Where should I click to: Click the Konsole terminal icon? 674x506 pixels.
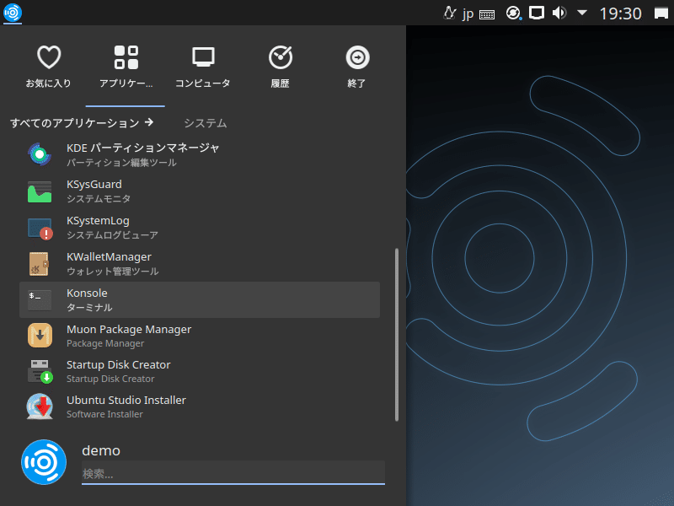click(40, 300)
